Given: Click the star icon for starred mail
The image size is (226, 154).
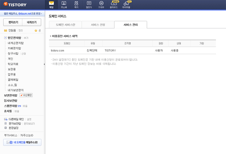Looking at the screenshot, I should 36,30.
